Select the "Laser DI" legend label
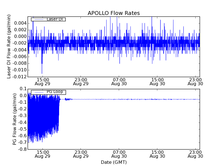Screen dimensions: 222x166 click(55, 19)
